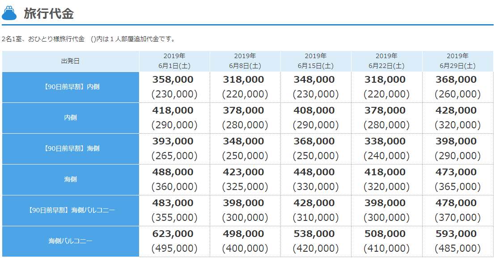Click the 483,000 price under 6月1日
Viewport: 495px width, 258px height.
pyautogui.click(x=173, y=203)
